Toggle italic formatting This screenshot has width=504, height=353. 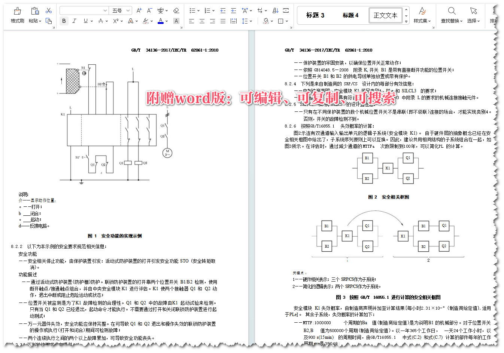tap(74, 21)
